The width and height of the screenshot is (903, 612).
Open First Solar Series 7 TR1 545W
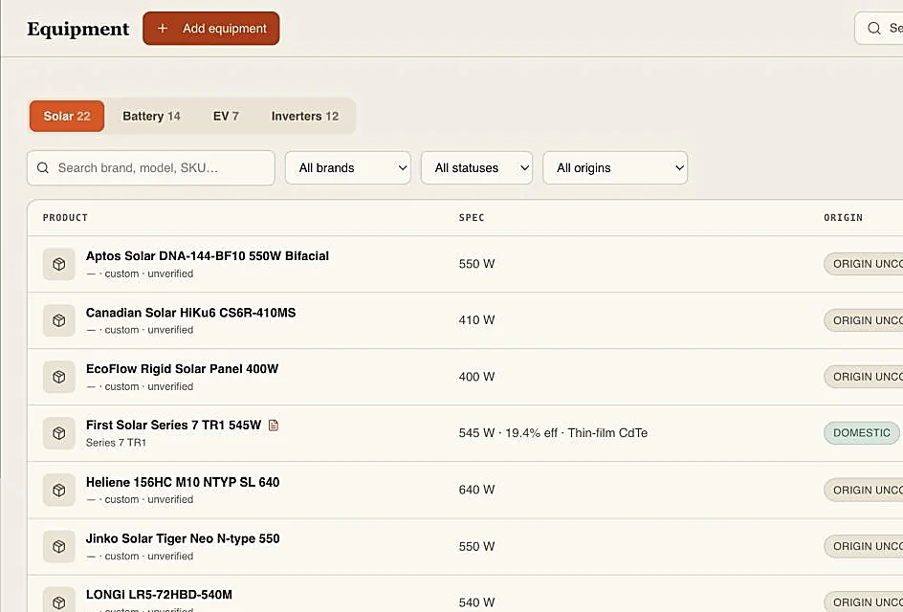pyautogui.click(x=173, y=425)
